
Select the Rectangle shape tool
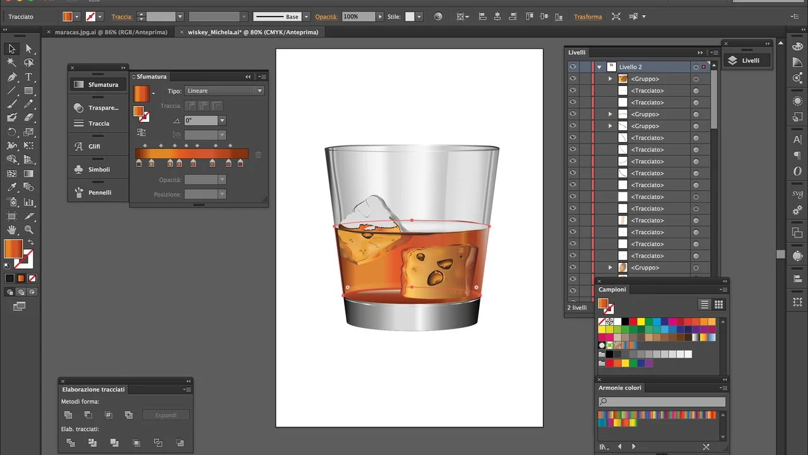[28, 90]
